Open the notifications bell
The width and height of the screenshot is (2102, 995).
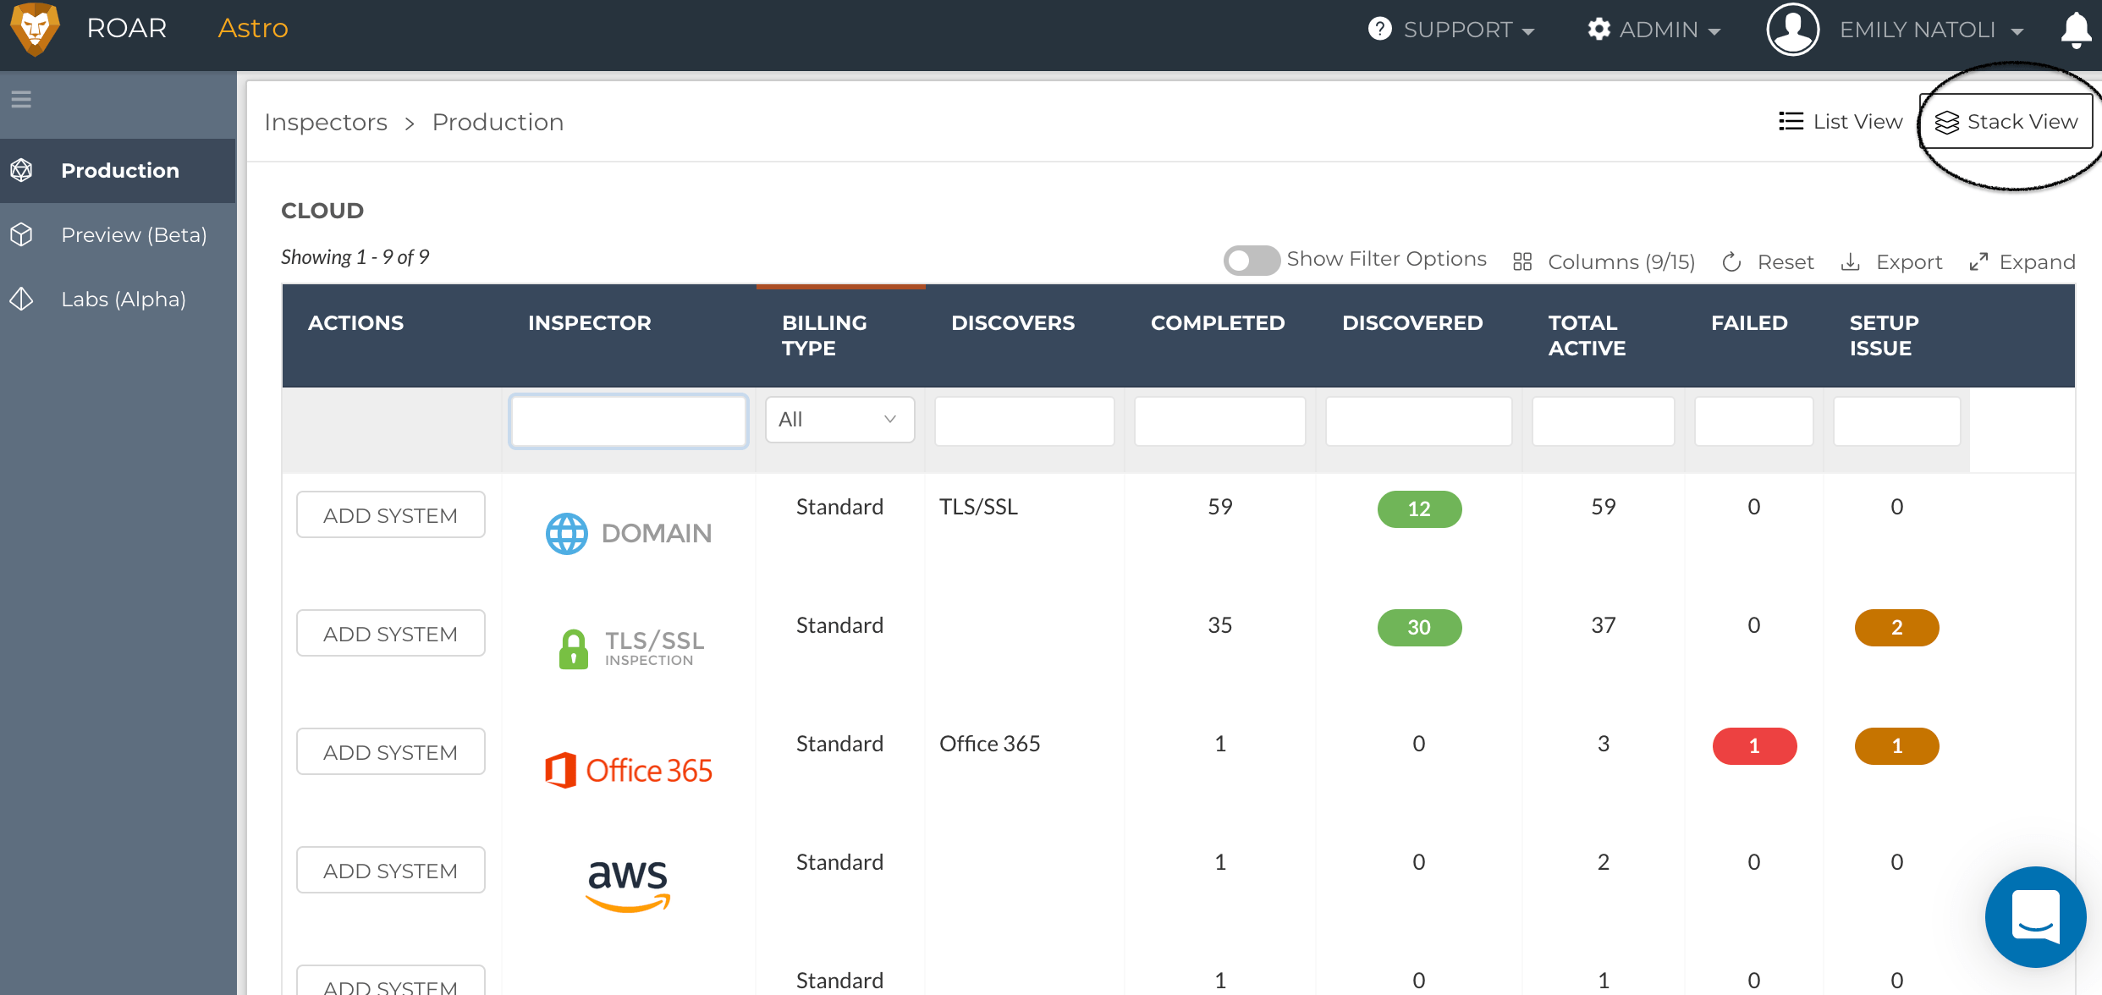[x=2075, y=30]
